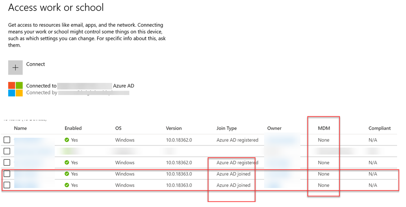Select Azure AD registered in first row
The width and height of the screenshot is (406, 207).
[x=237, y=140]
